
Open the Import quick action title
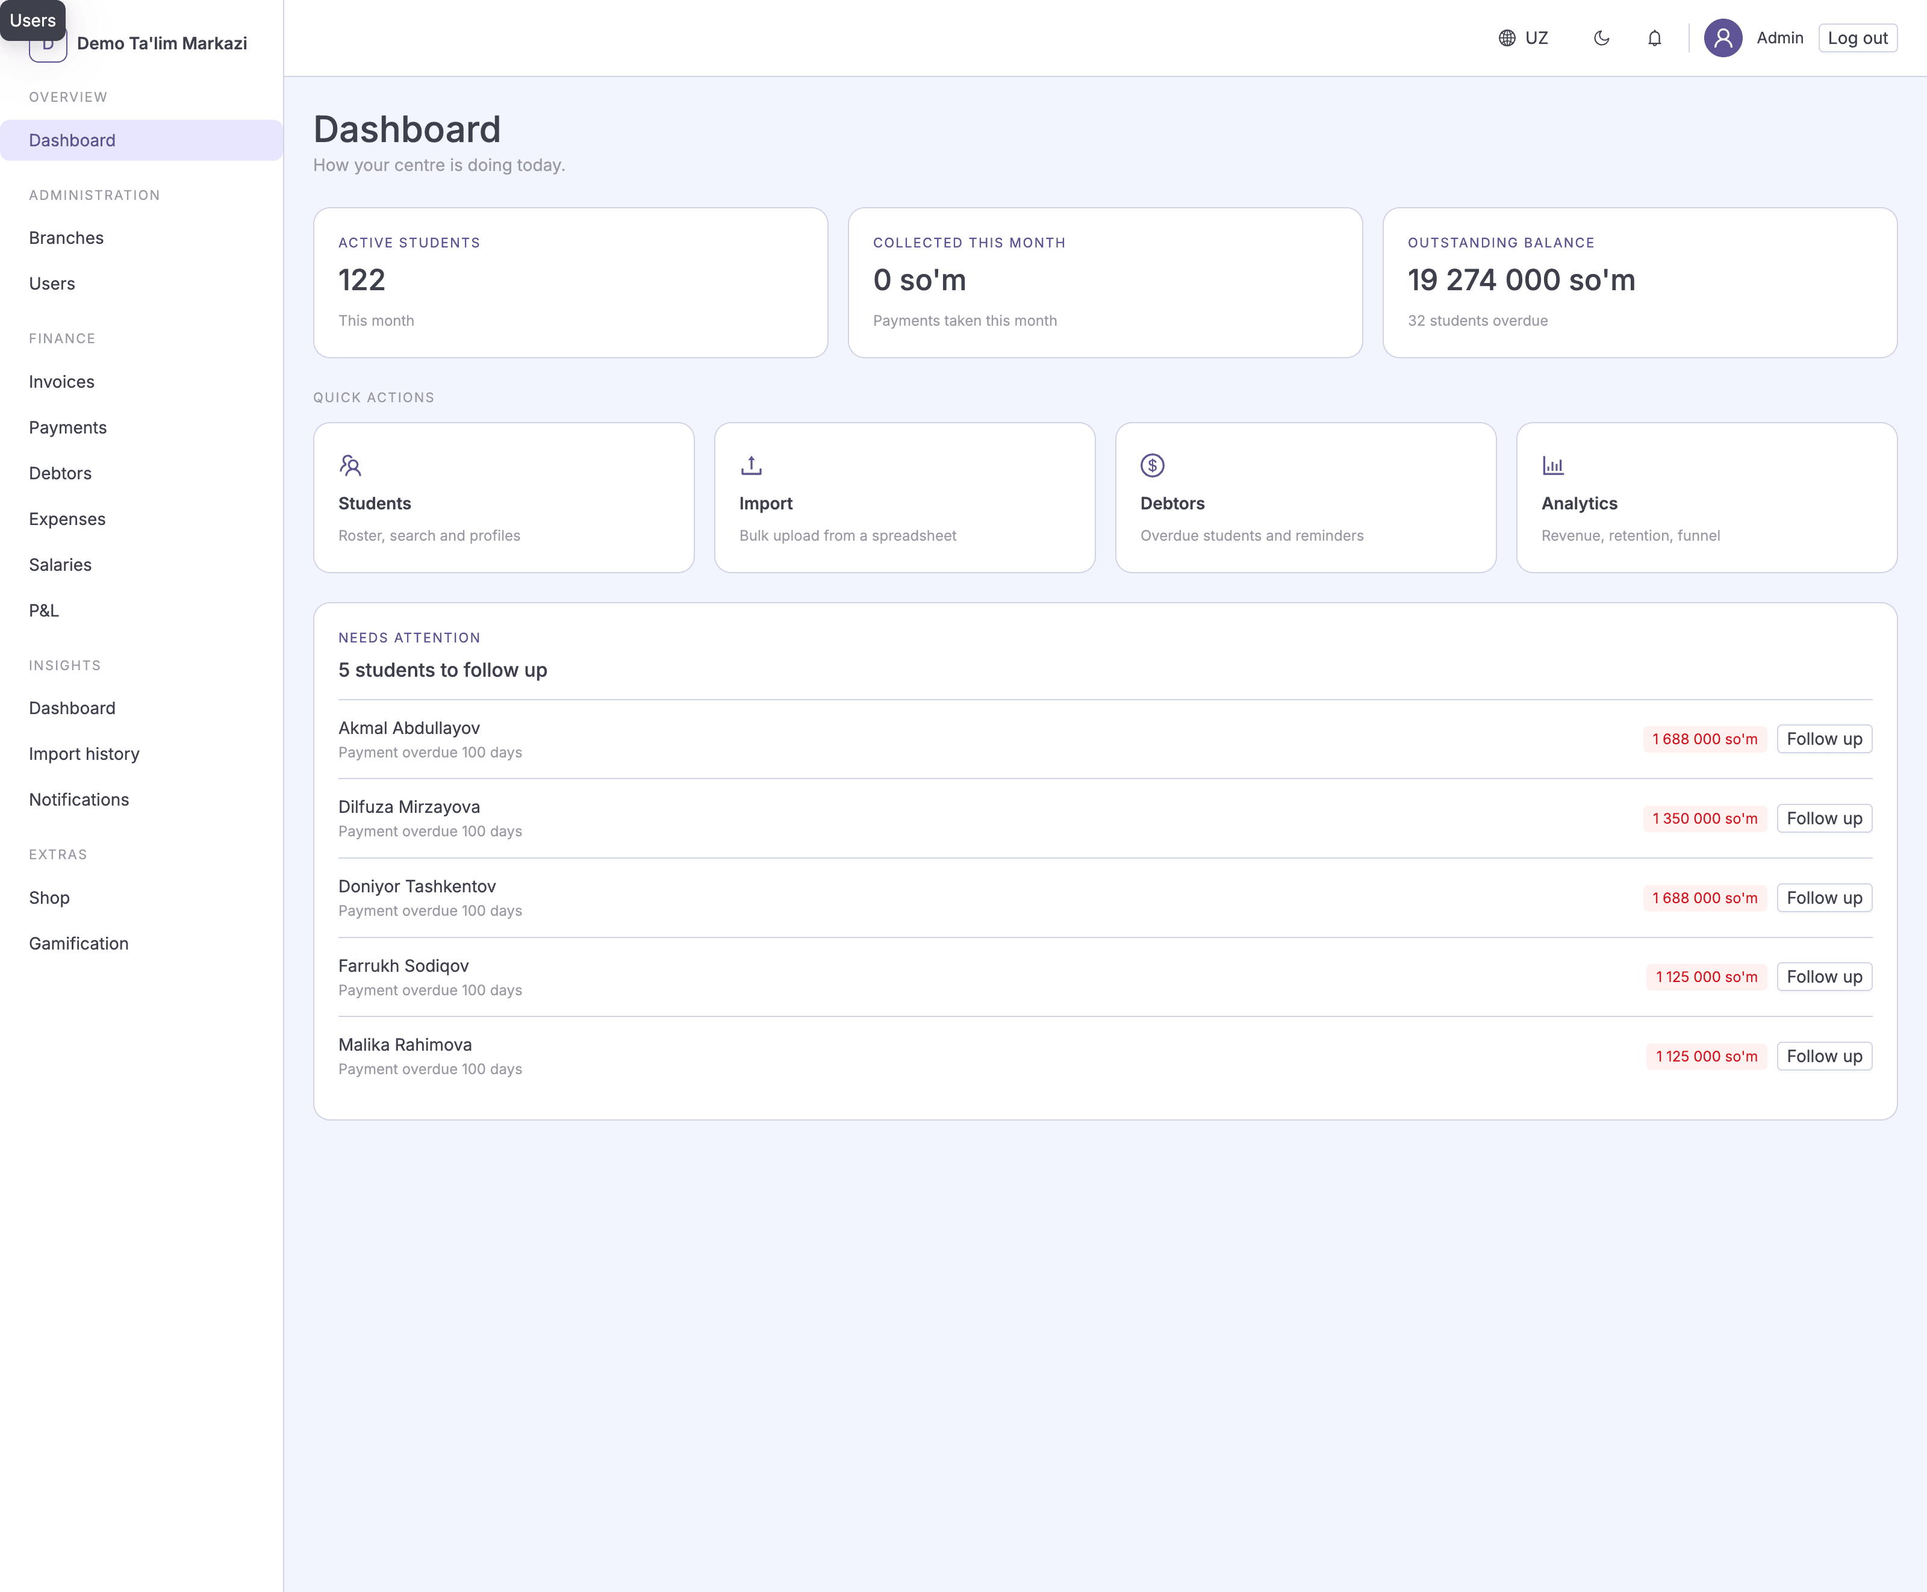pos(766,503)
